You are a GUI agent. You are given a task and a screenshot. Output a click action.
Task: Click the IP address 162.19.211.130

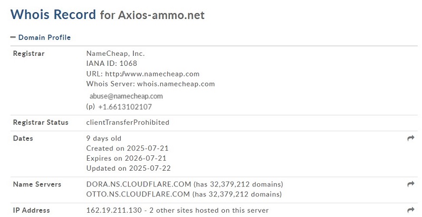pyautogui.click(x=114, y=210)
